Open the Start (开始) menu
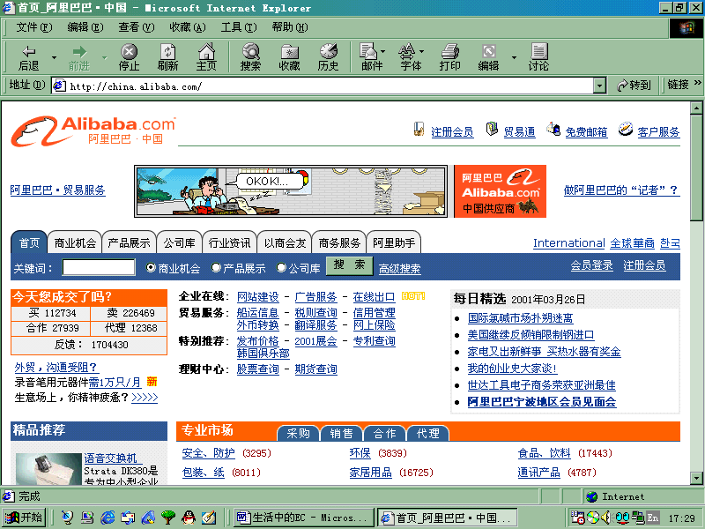 [x=25, y=518]
